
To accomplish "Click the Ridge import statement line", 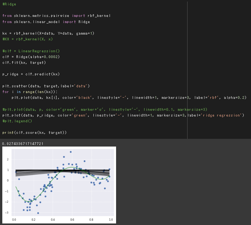I will click(x=46, y=22).
